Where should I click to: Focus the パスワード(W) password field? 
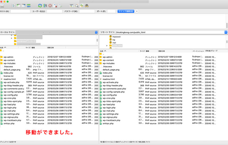[x=87, y=11]
